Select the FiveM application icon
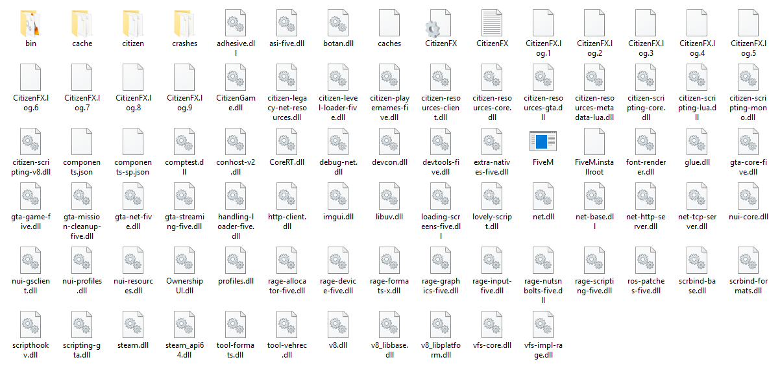780x390 pixels. 544,141
